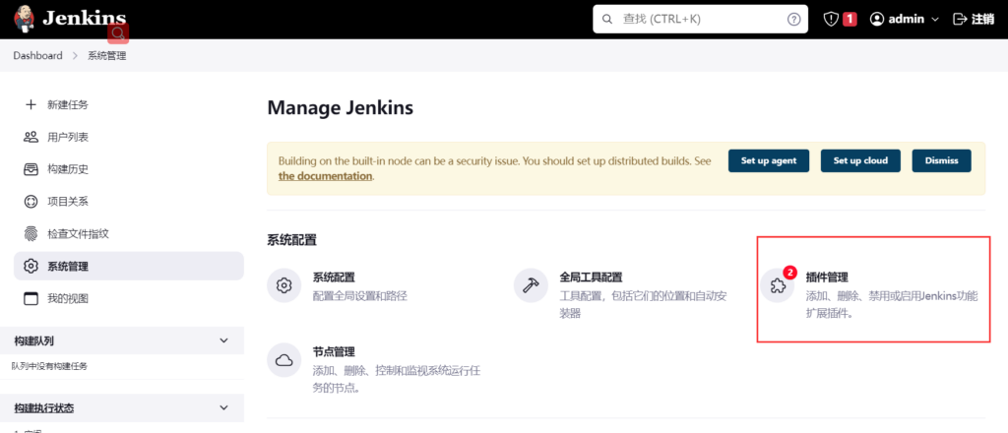Click the 系统管理 breadcrumb
This screenshot has height=433, width=1008.
(106, 56)
